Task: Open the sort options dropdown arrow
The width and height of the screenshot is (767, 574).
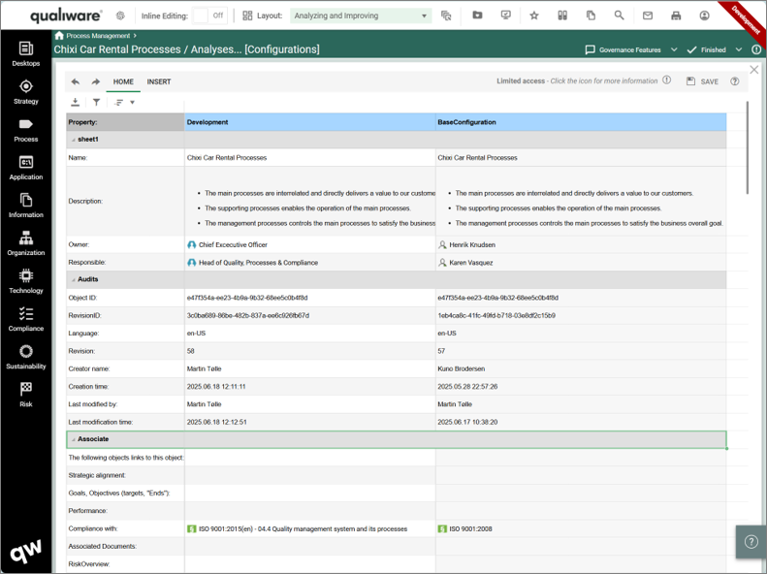Action: point(132,102)
